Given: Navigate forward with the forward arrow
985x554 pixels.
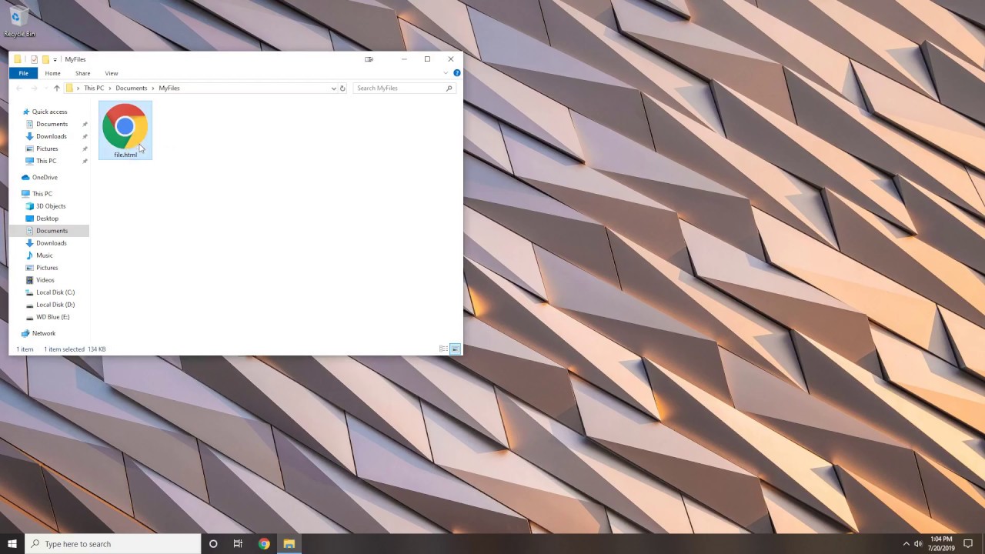Looking at the screenshot, I should click(33, 88).
